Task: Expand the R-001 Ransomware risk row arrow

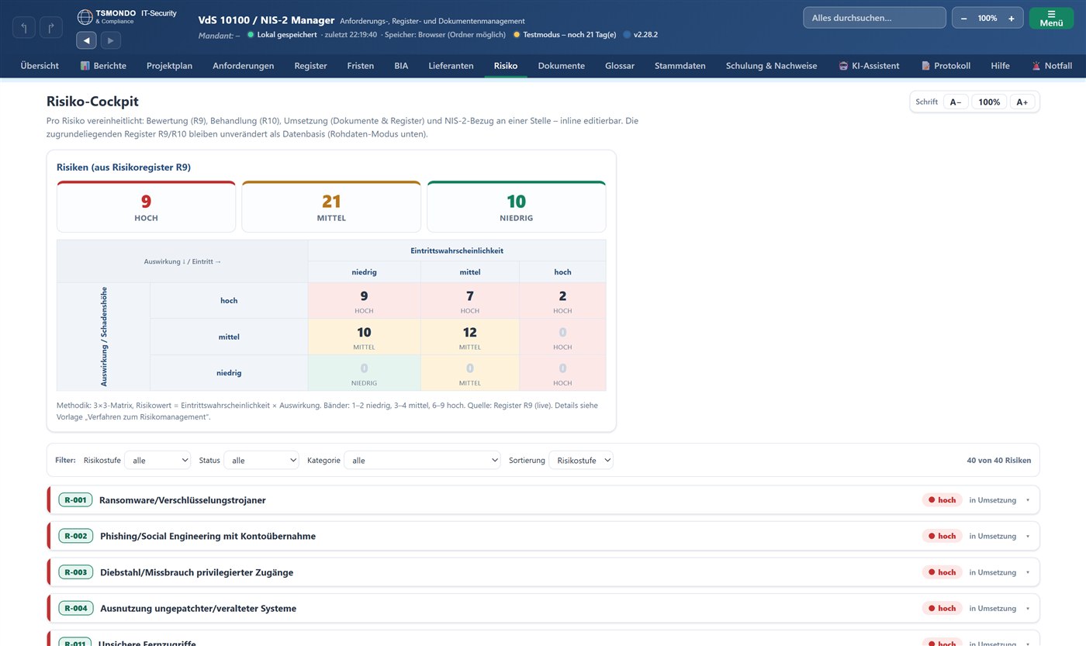Action: [x=1028, y=500]
